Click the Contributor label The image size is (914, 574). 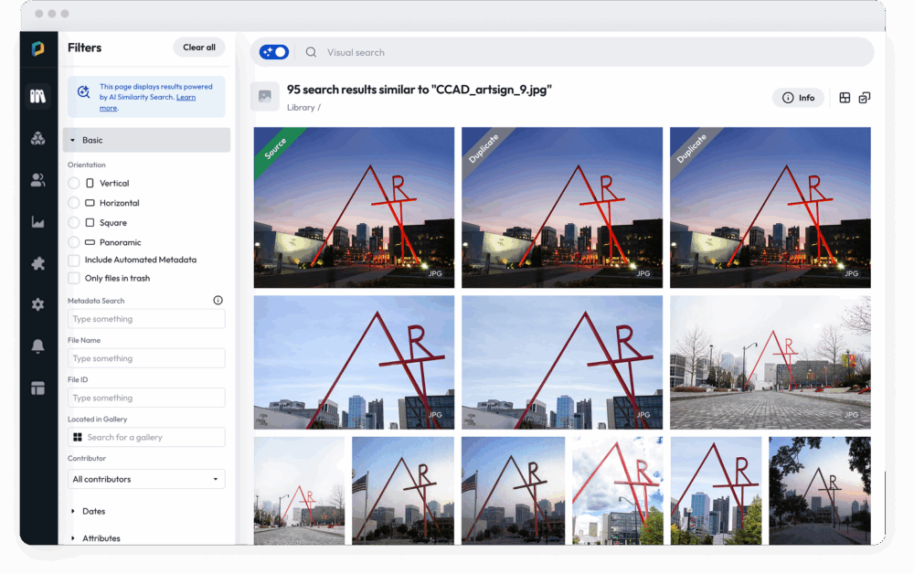(87, 458)
